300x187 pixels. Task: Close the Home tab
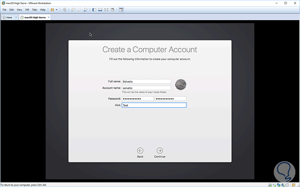[16, 17]
